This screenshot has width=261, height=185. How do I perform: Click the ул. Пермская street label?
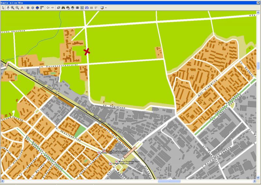click(114, 106)
